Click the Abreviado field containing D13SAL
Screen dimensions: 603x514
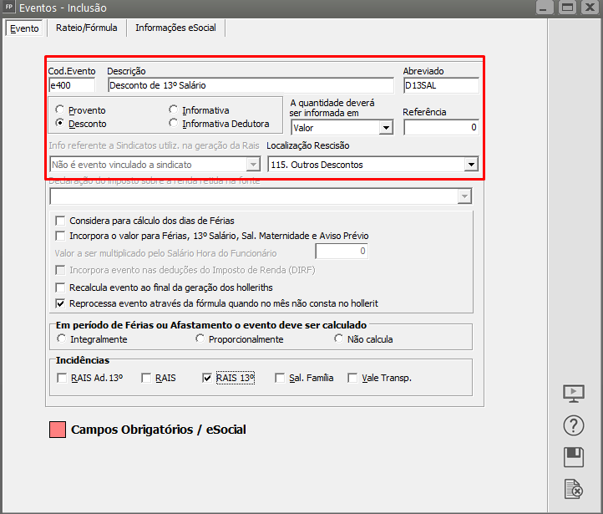[x=440, y=85]
